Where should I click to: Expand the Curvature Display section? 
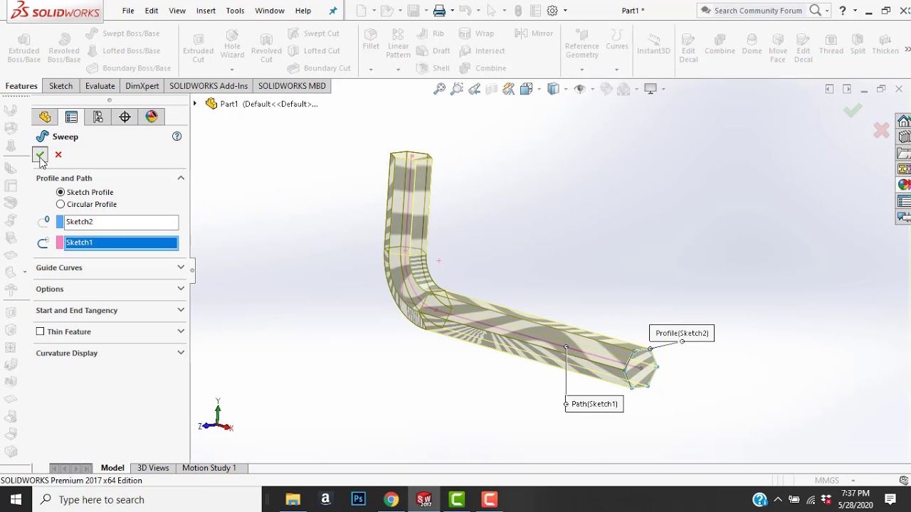coord(181,353)
